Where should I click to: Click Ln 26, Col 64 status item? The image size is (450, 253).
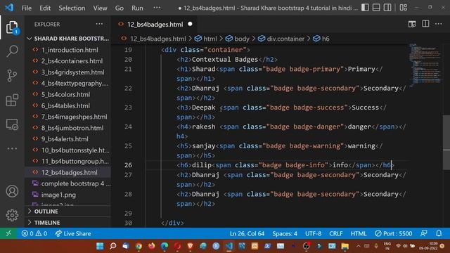tap(247, 233)
